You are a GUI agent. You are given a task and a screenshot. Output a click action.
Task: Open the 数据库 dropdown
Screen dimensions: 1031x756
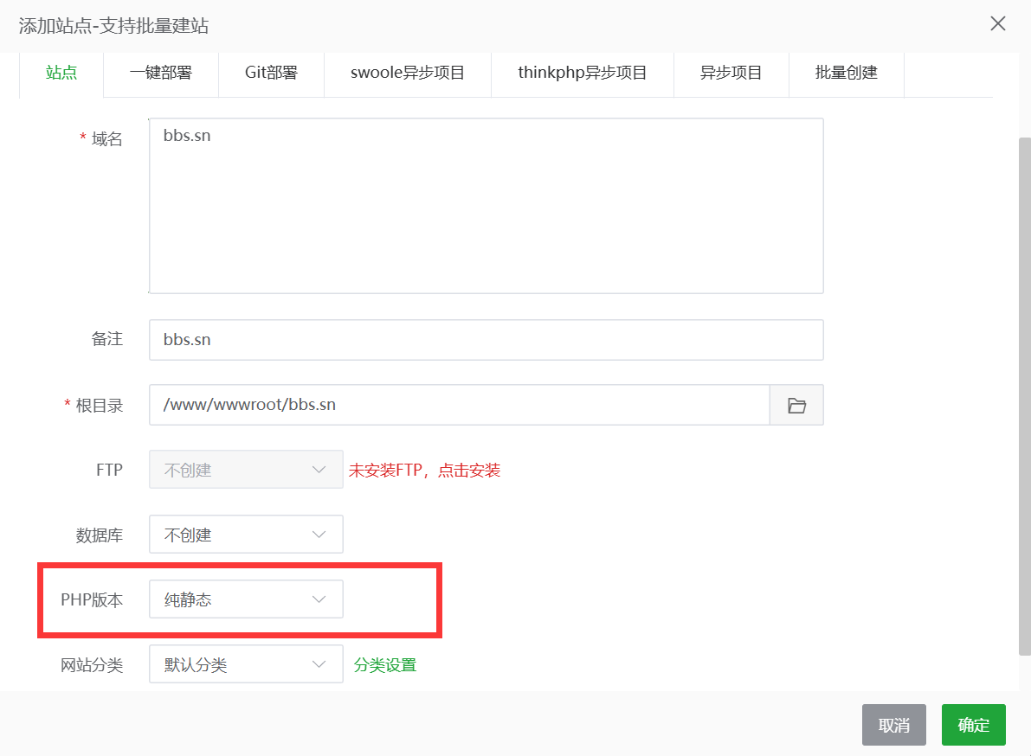246,534
